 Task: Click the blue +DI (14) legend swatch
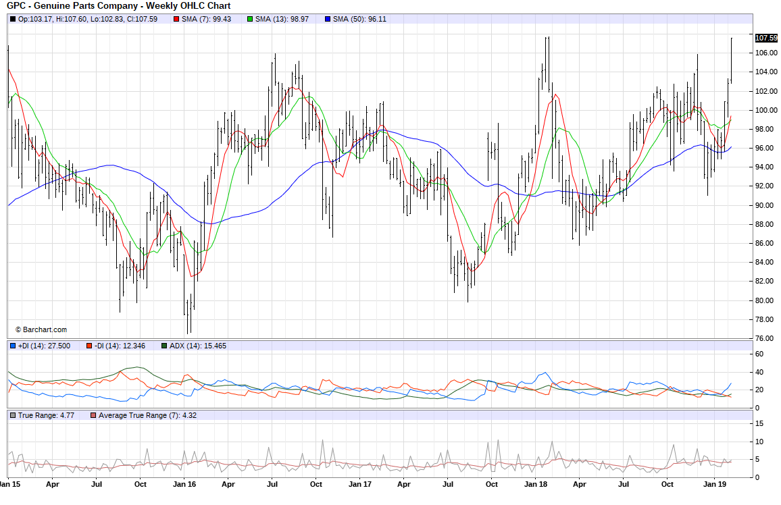(x=13, y=346)
